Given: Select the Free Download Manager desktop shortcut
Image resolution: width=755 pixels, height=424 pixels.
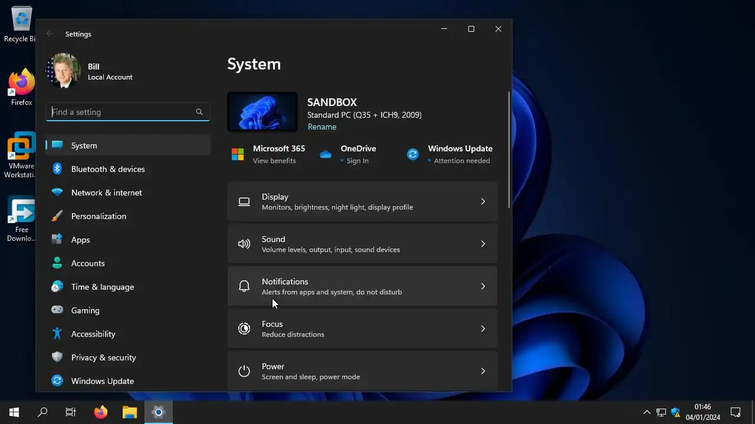Looking at the screenshot, I should (x=21, y=218).
